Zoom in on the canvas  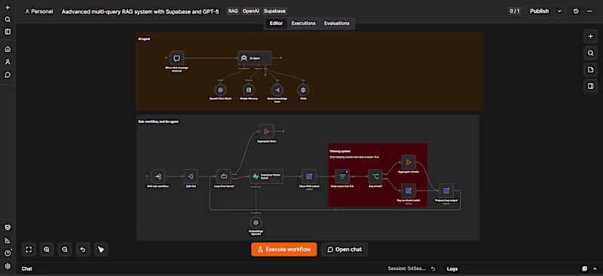point(47,250)
